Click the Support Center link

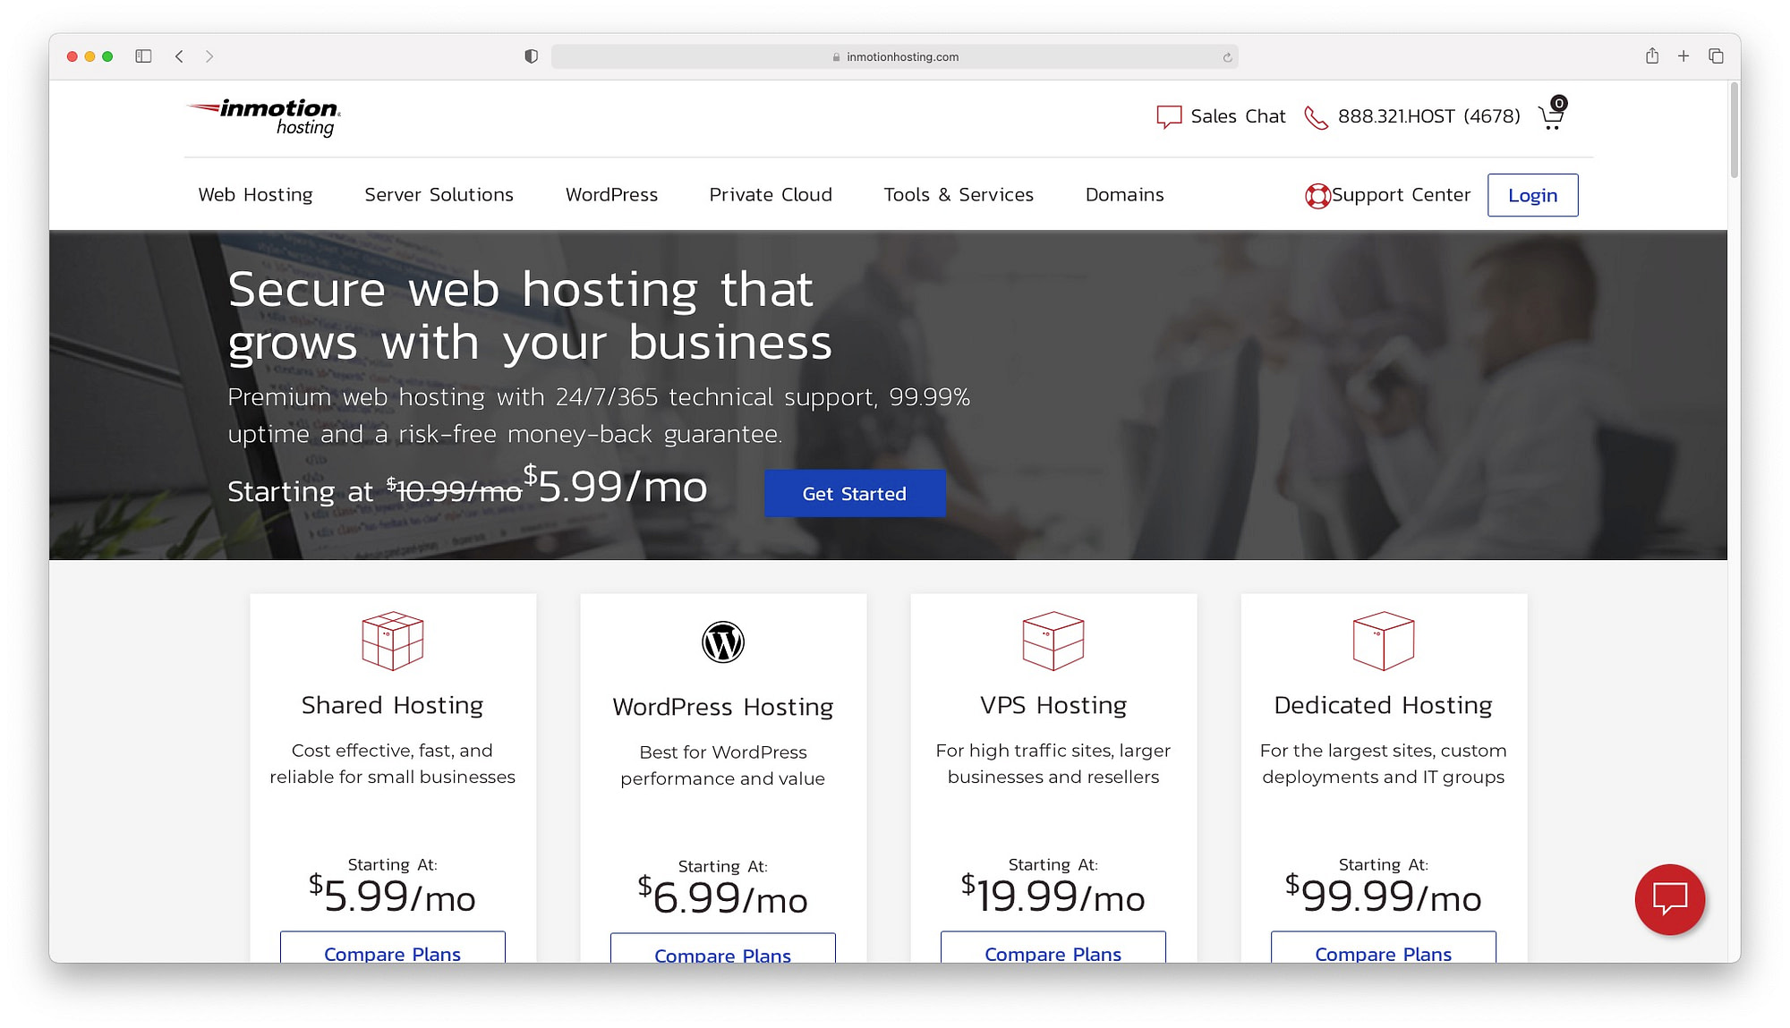(x=1401, y=195)
